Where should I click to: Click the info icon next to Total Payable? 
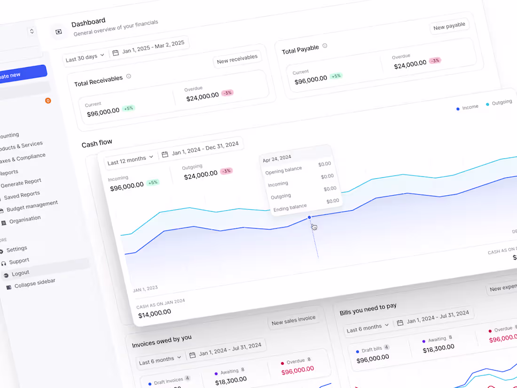coord(324,47)
